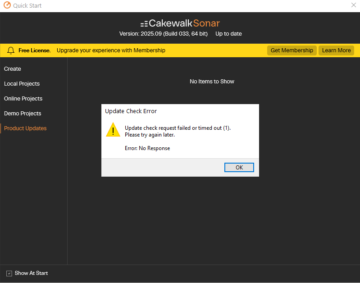
Task: Click the 'Up to date' status text
Action: (228, 34)
